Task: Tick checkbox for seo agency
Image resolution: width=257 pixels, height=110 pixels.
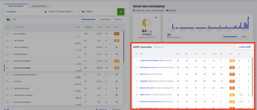Action: click(7, 41)
